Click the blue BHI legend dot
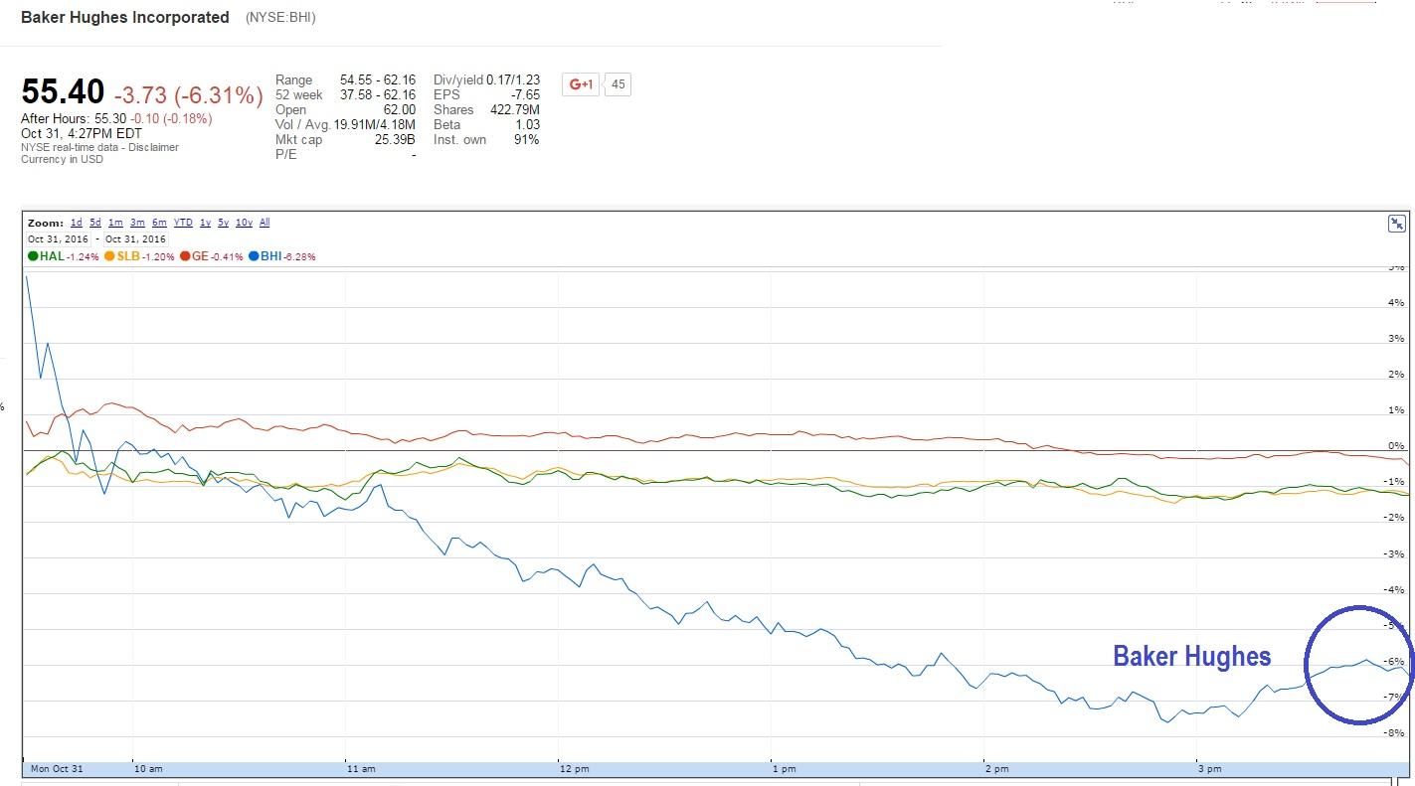 pos(255,256)
